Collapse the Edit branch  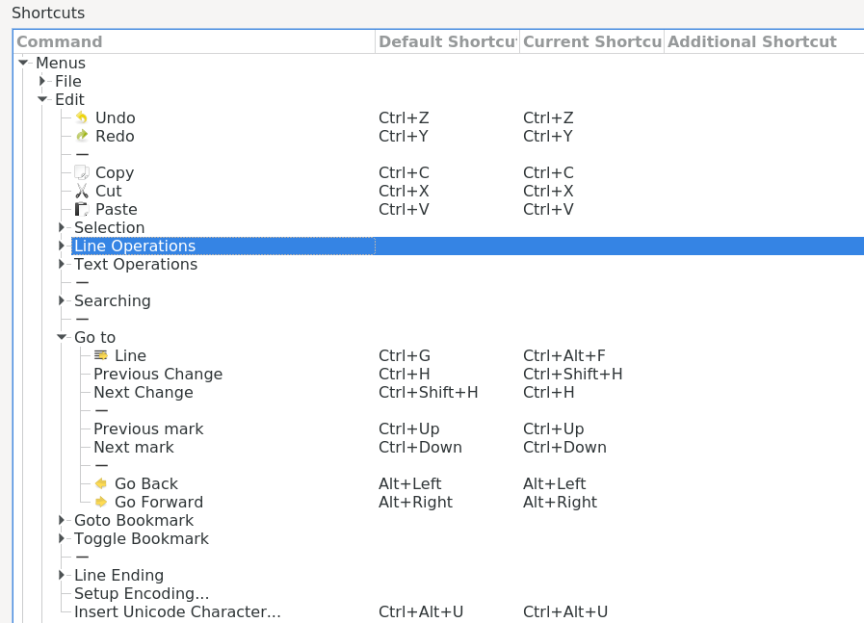(x=41, y=99)
